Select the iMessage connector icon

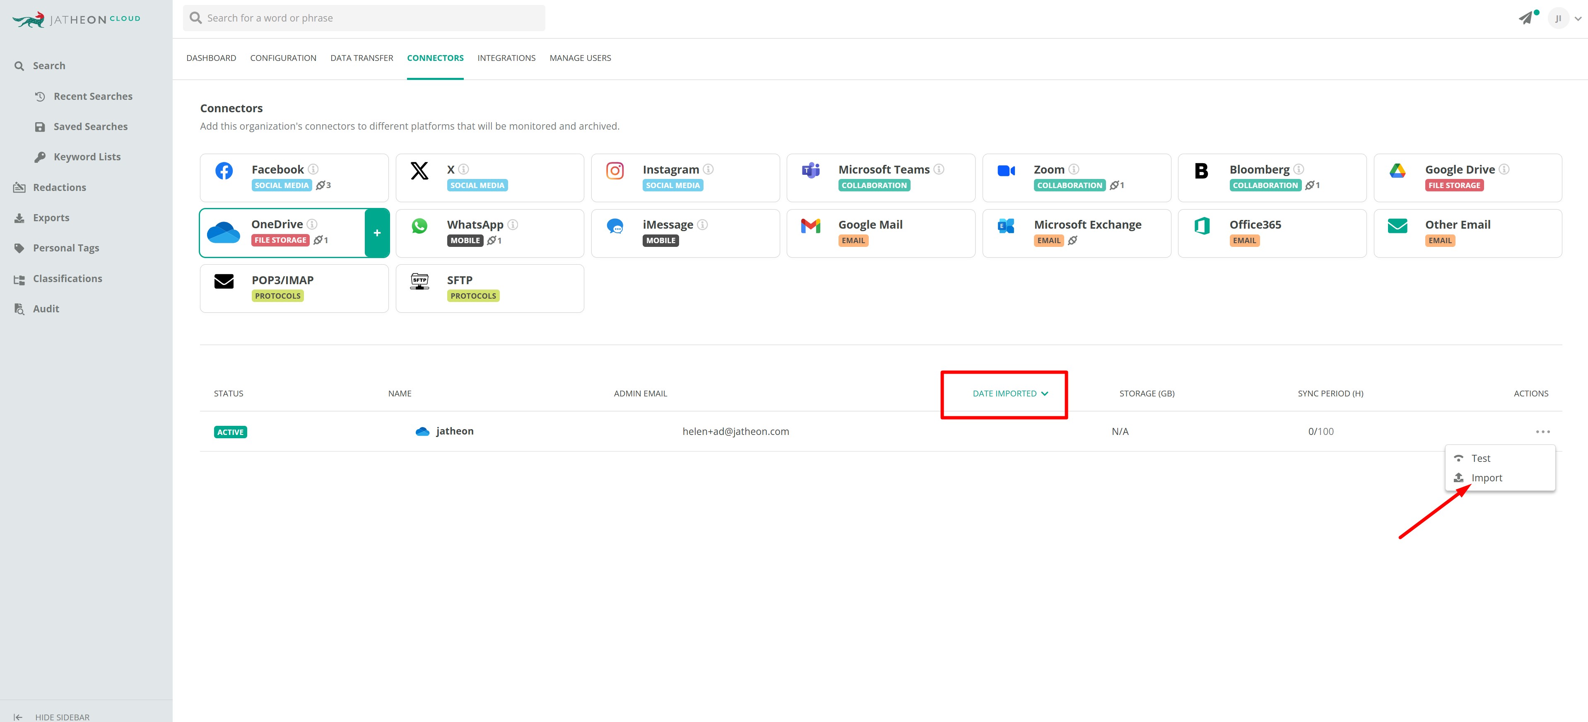615,226
